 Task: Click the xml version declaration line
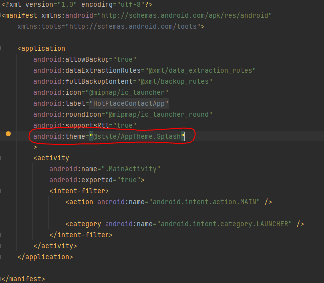click(x=77, y=4)
